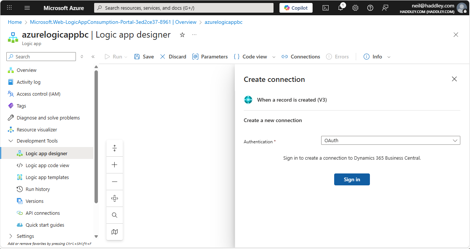Click the Azure global search box
This screenshot has width=470, height=249.
[184, 8]
